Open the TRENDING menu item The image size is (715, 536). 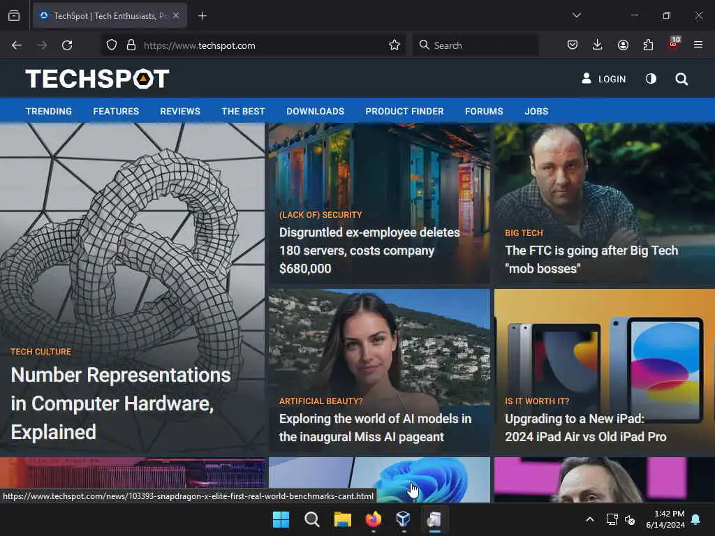coord(49,111)
